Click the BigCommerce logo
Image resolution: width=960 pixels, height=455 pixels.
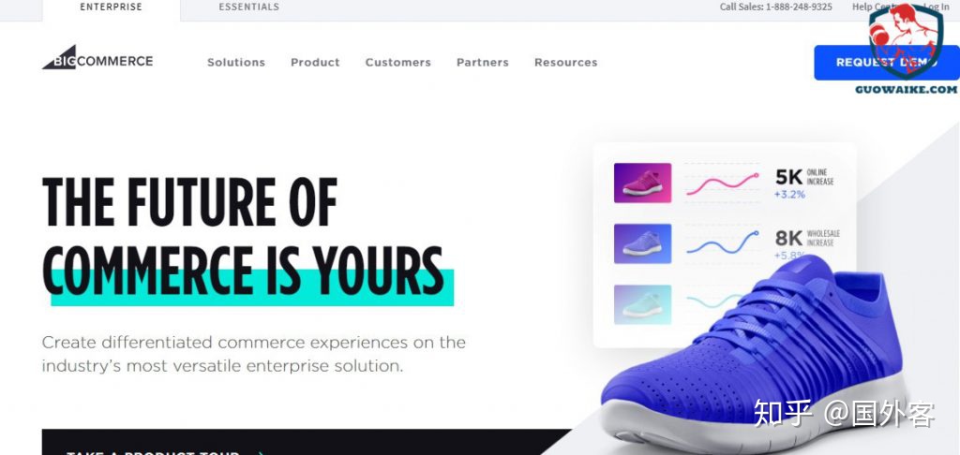pyautogui.click(x=97, y=58)
